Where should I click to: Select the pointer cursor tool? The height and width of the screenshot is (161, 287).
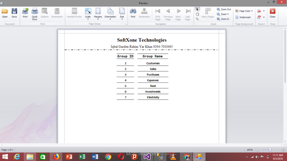tap(198, 9)
